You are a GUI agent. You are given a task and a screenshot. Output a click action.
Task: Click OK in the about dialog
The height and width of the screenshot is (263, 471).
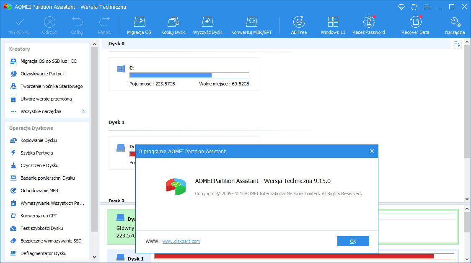tap(353, 241)
